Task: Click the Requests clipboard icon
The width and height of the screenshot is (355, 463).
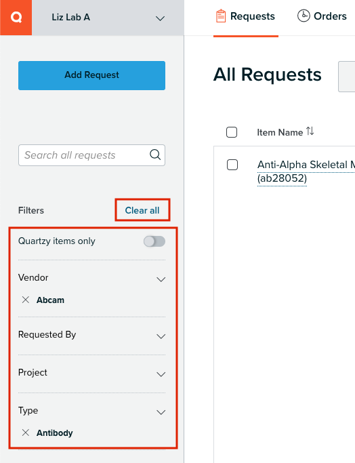Action: [x=221, y=16]
